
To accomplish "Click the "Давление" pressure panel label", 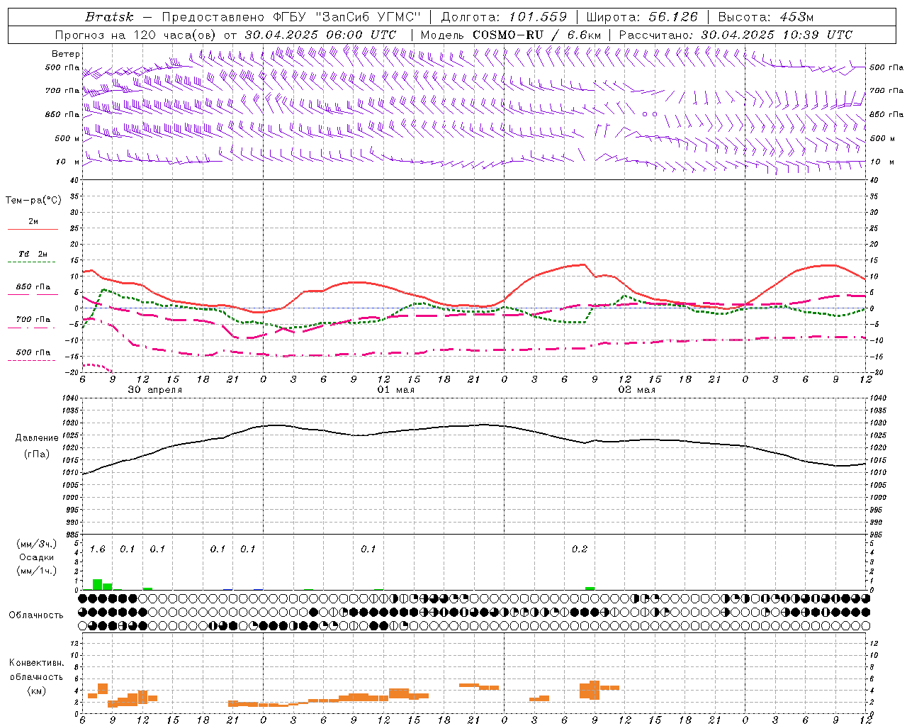I will (36, 438).
